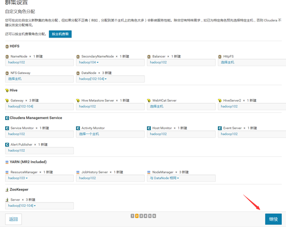Click the Hive Gateway role icon
This screenshot has width=286, height=227.
click(x=7, y=100)
